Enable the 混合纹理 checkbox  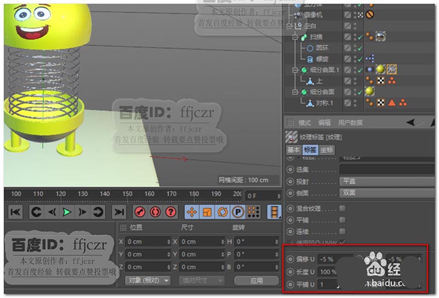pyautogui.click(x=342, y=208)
